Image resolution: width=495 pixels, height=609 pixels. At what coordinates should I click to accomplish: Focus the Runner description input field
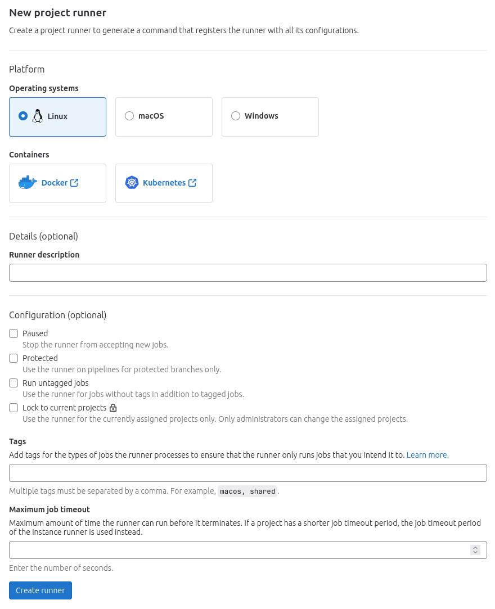coord(247,272)
